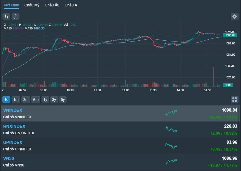Select the 5y time range
This screenshot has height=171, width=241.
point(63,100)
